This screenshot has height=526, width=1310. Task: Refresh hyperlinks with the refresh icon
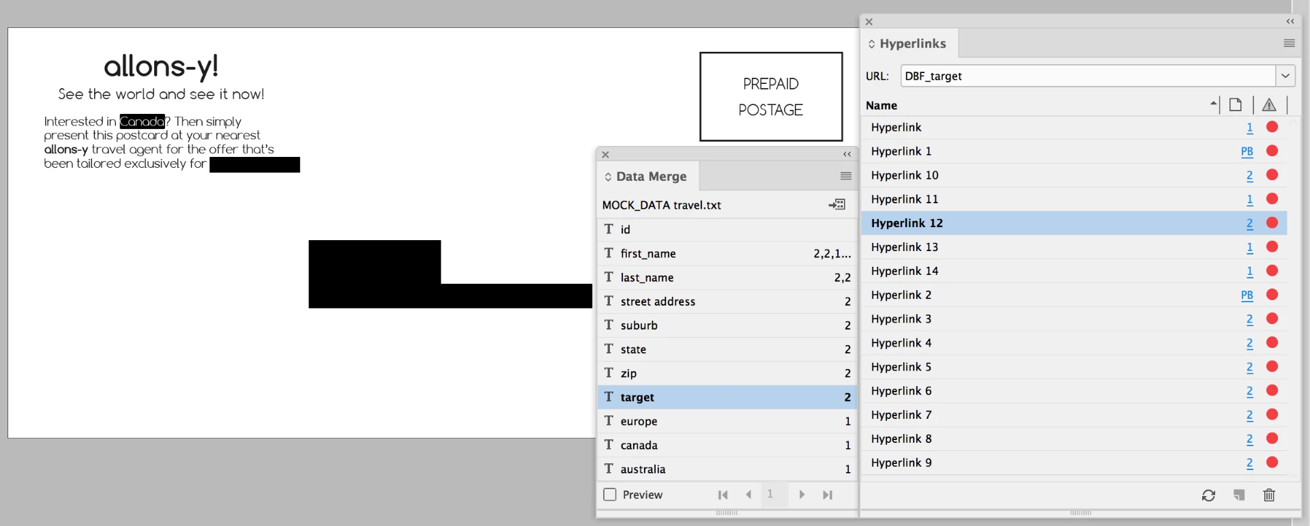tap(1208, 495)
